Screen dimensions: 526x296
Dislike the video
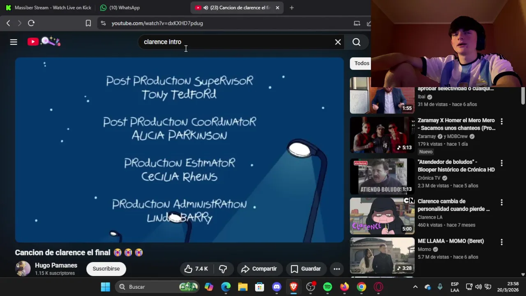point(223,269)
